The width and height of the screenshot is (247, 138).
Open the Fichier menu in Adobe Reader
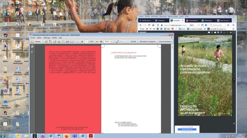click(x=33, y=38)
